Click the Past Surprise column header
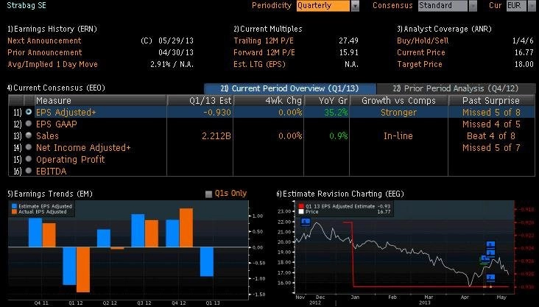Viewport: 539px width, 307px height. [x=492, y=100]
